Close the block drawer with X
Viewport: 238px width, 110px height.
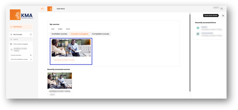pos(223,16)
